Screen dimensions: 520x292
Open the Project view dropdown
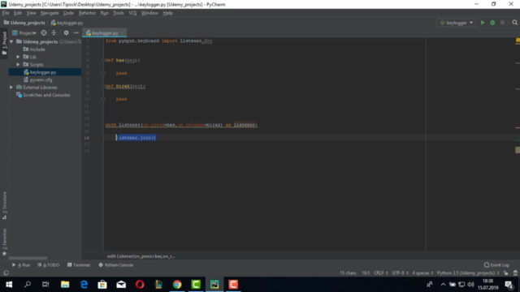coord(24,32)
